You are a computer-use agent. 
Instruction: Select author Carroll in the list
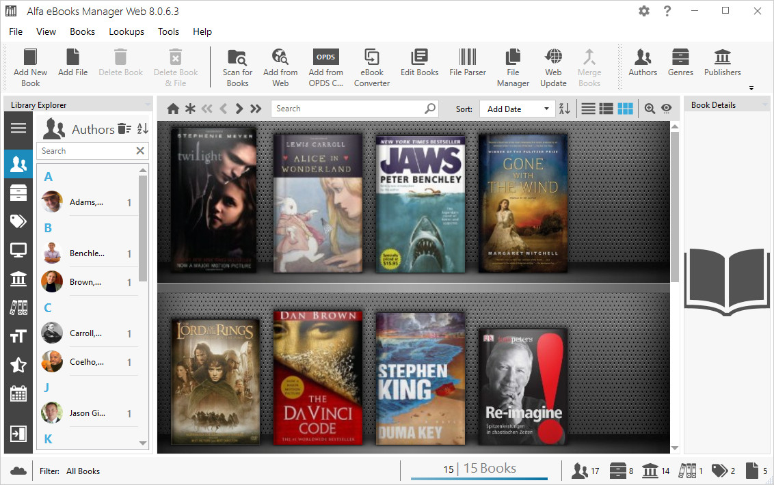[86, 333]
